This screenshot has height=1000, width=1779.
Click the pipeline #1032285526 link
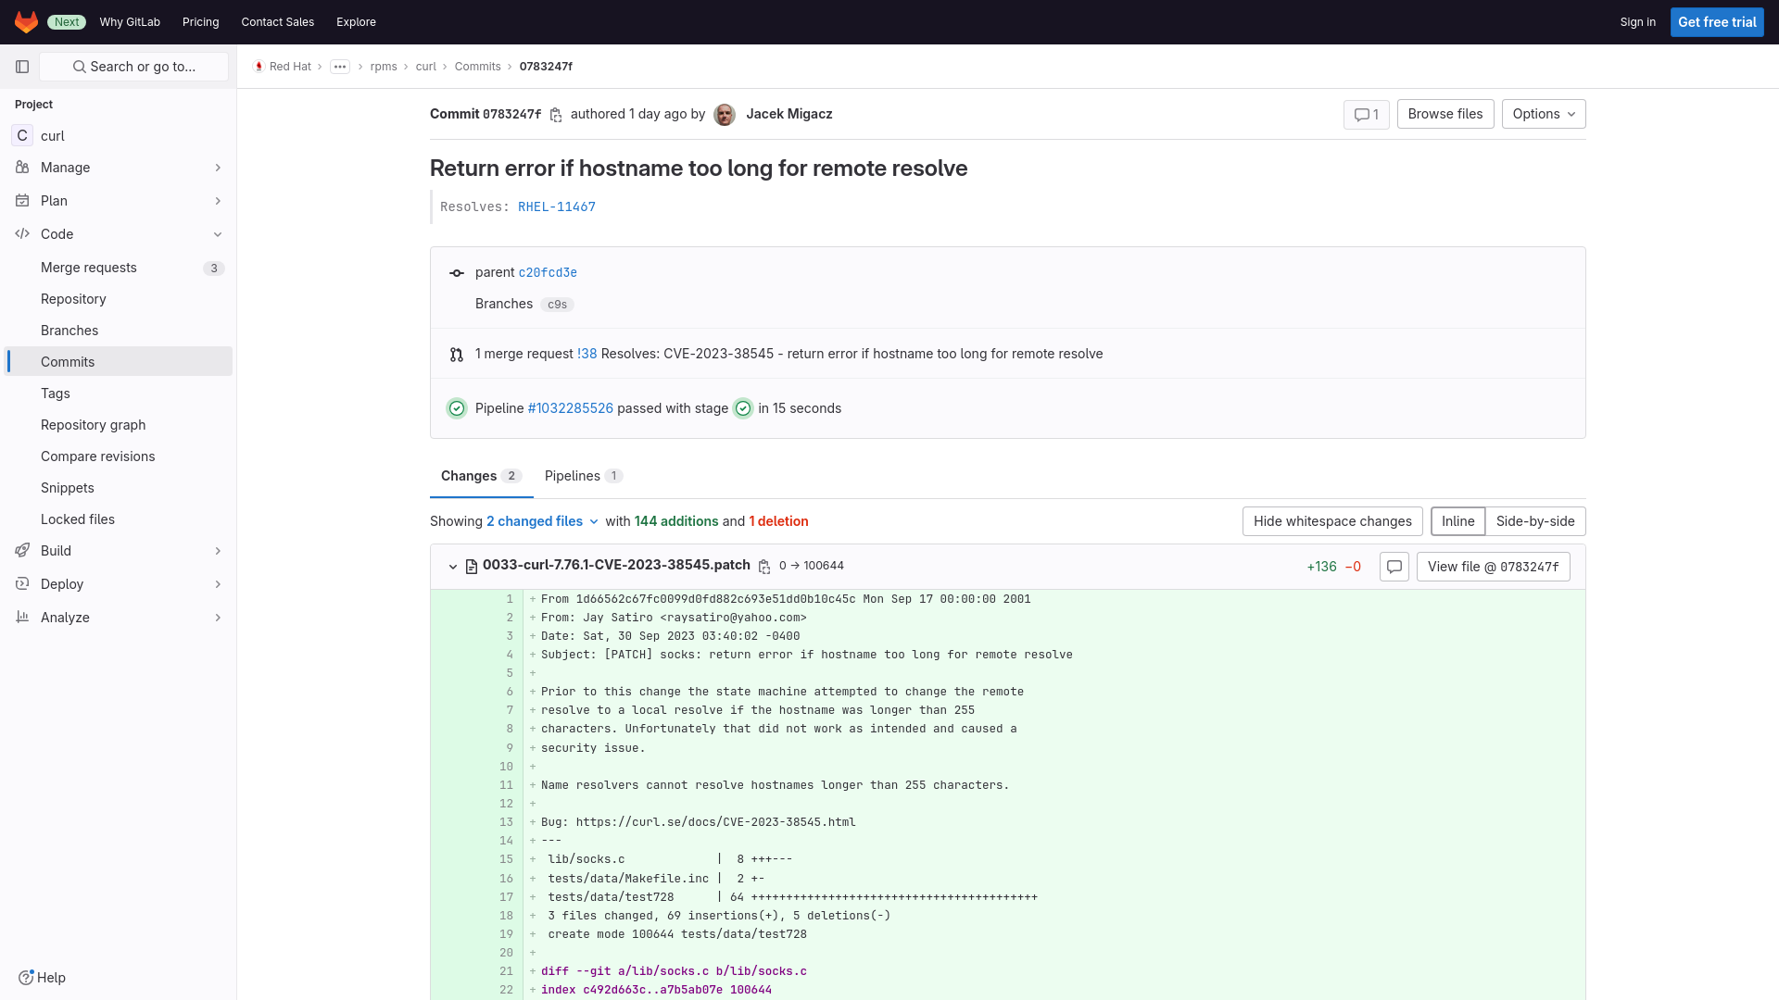point(570,406)
